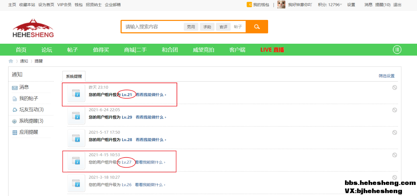
Task: Click the home icon in the breadcrumb
Action: [x=11, y=61]
